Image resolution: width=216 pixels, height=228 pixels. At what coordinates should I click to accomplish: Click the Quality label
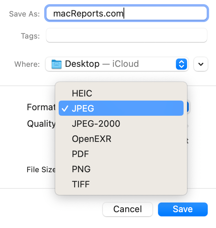41,124
